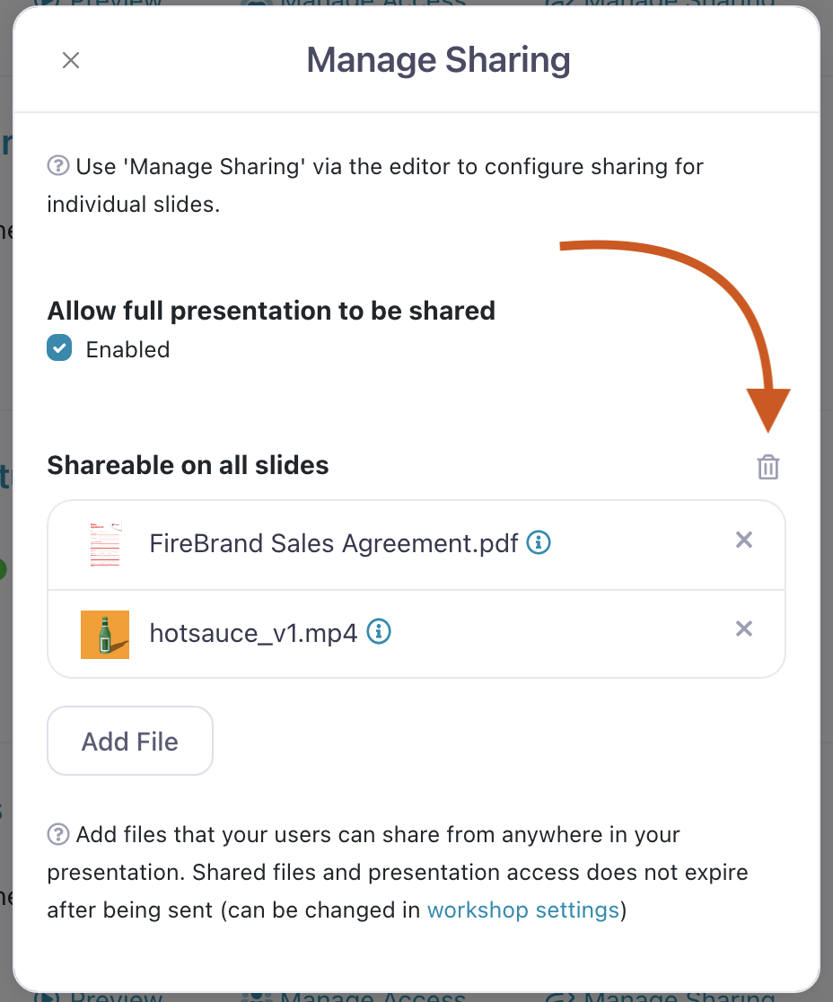Select the hotsauce_v1.mp4 file name

click(253, 634)
